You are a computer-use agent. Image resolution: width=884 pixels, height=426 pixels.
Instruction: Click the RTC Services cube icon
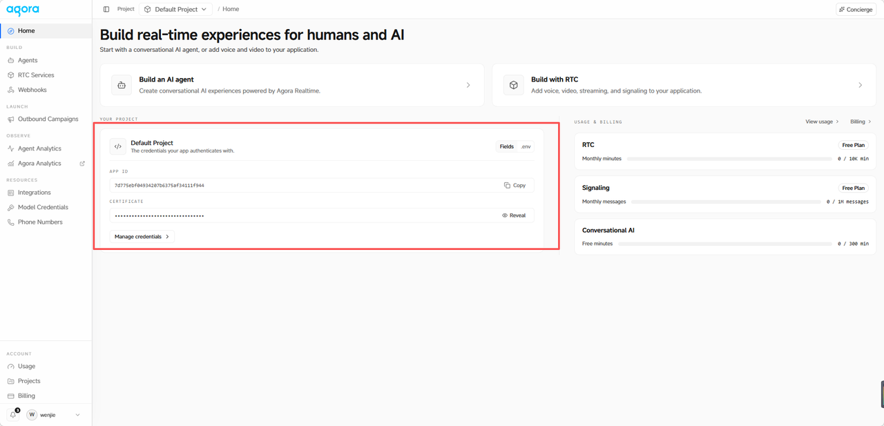coord(11,75)
